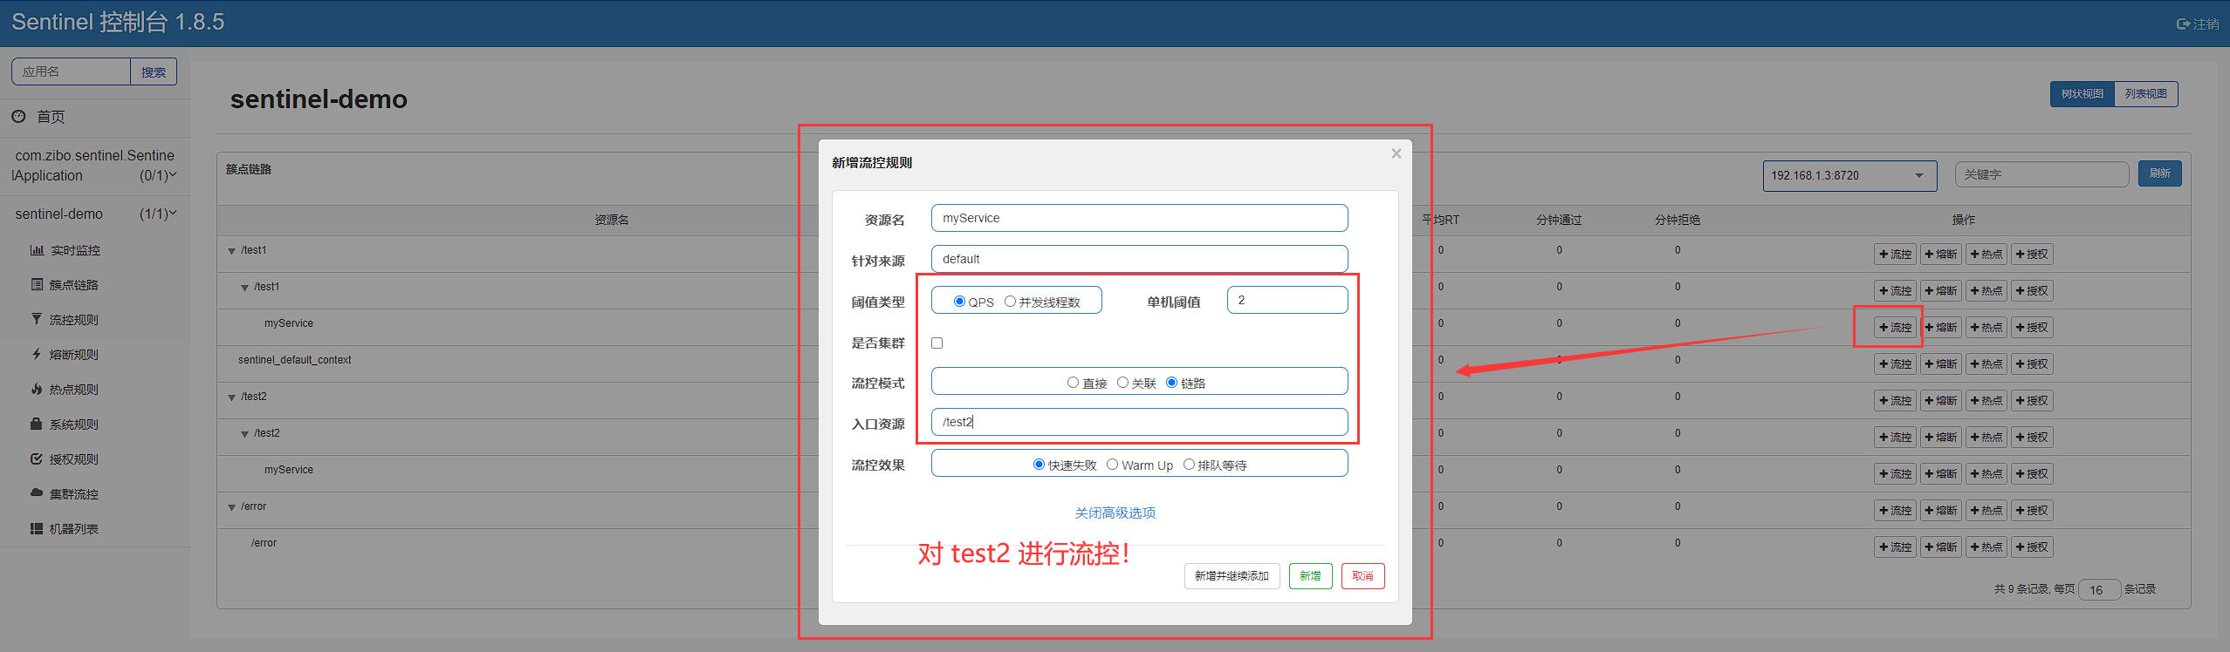Select 并发线程数 threshold type
Viewport: 2230px width, 652px height.
1010,302
